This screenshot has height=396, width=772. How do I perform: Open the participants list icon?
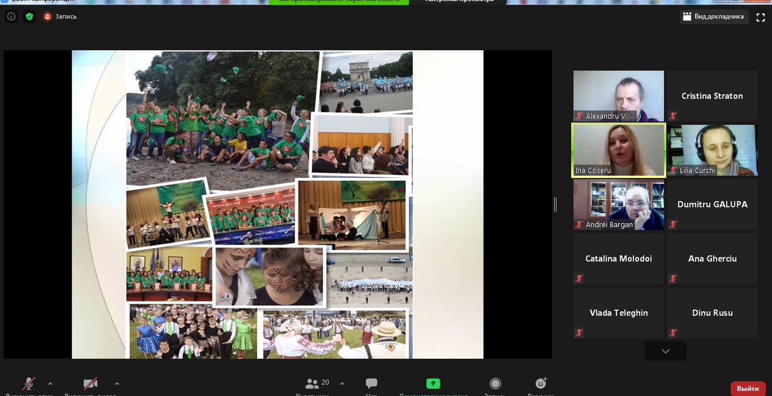pyautogui.click(x=312, y=384)
